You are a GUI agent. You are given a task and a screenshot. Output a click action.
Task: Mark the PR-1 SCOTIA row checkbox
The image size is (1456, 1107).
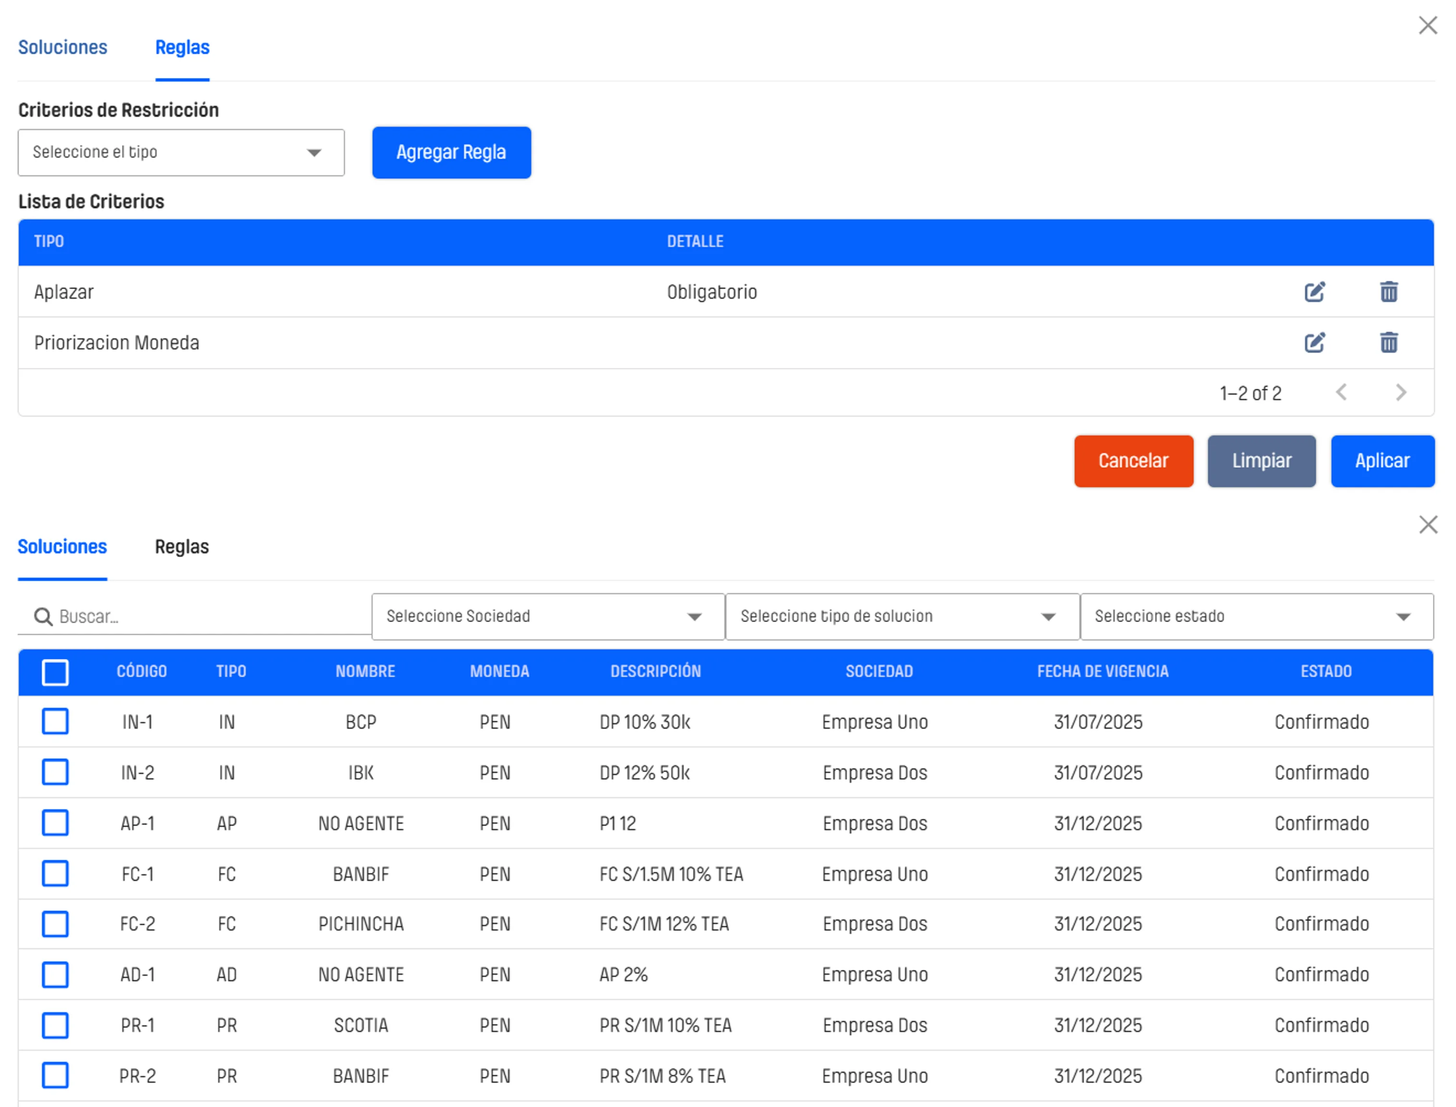point(55,1025)
